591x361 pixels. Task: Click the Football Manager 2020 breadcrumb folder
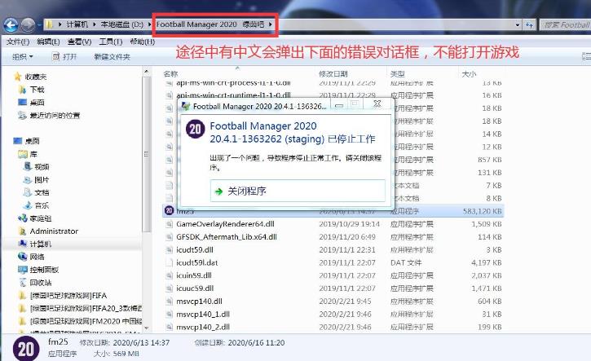click(x=210, y=24)
